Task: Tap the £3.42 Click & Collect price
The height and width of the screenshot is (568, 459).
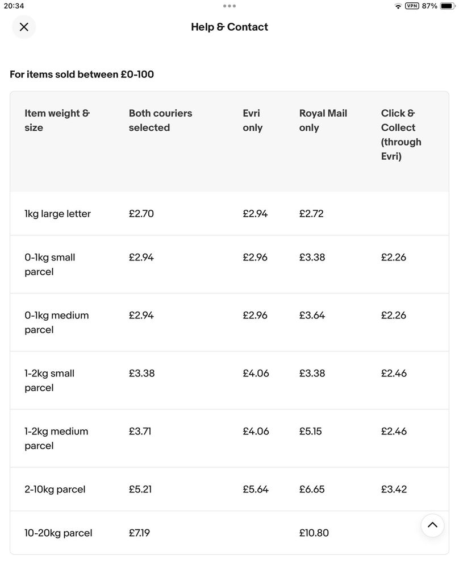Action: coord(394,489)
